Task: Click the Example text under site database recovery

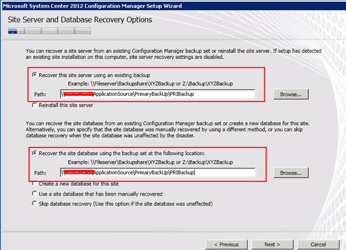Action: (150, 162)
